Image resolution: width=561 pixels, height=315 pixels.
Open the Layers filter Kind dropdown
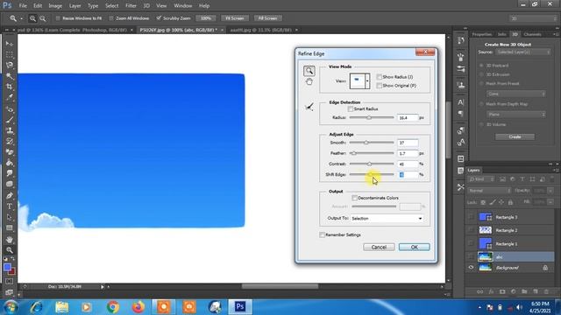[x=481, y=179]
